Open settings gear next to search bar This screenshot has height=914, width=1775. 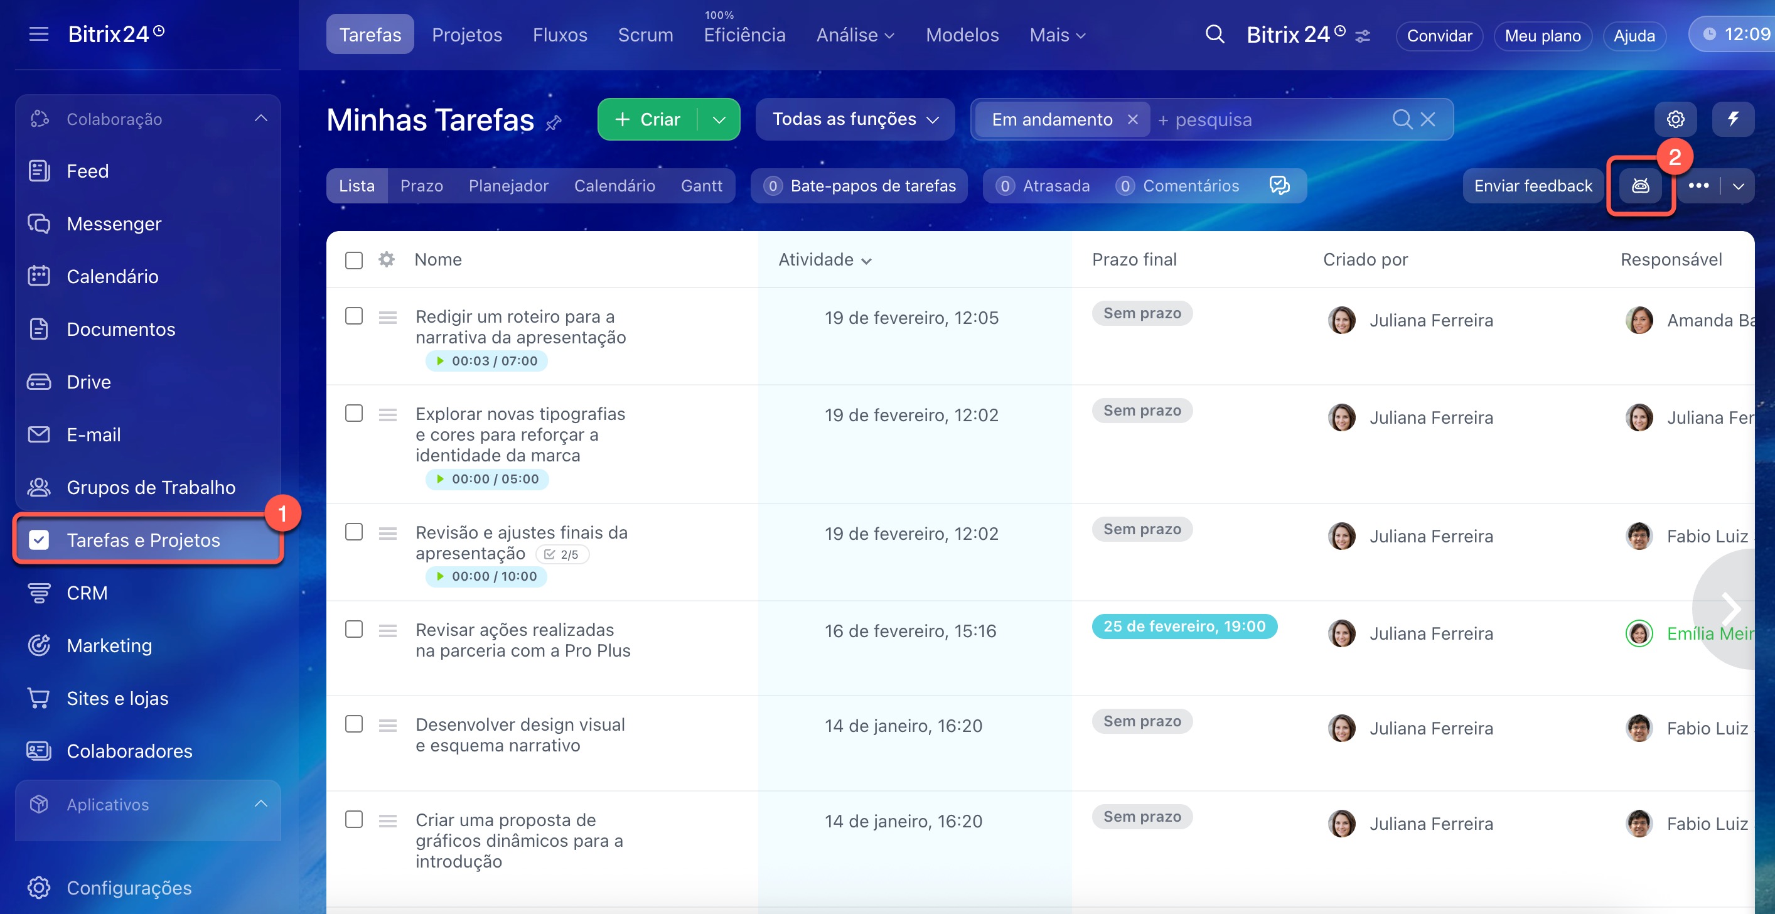tap(1675, 119)
